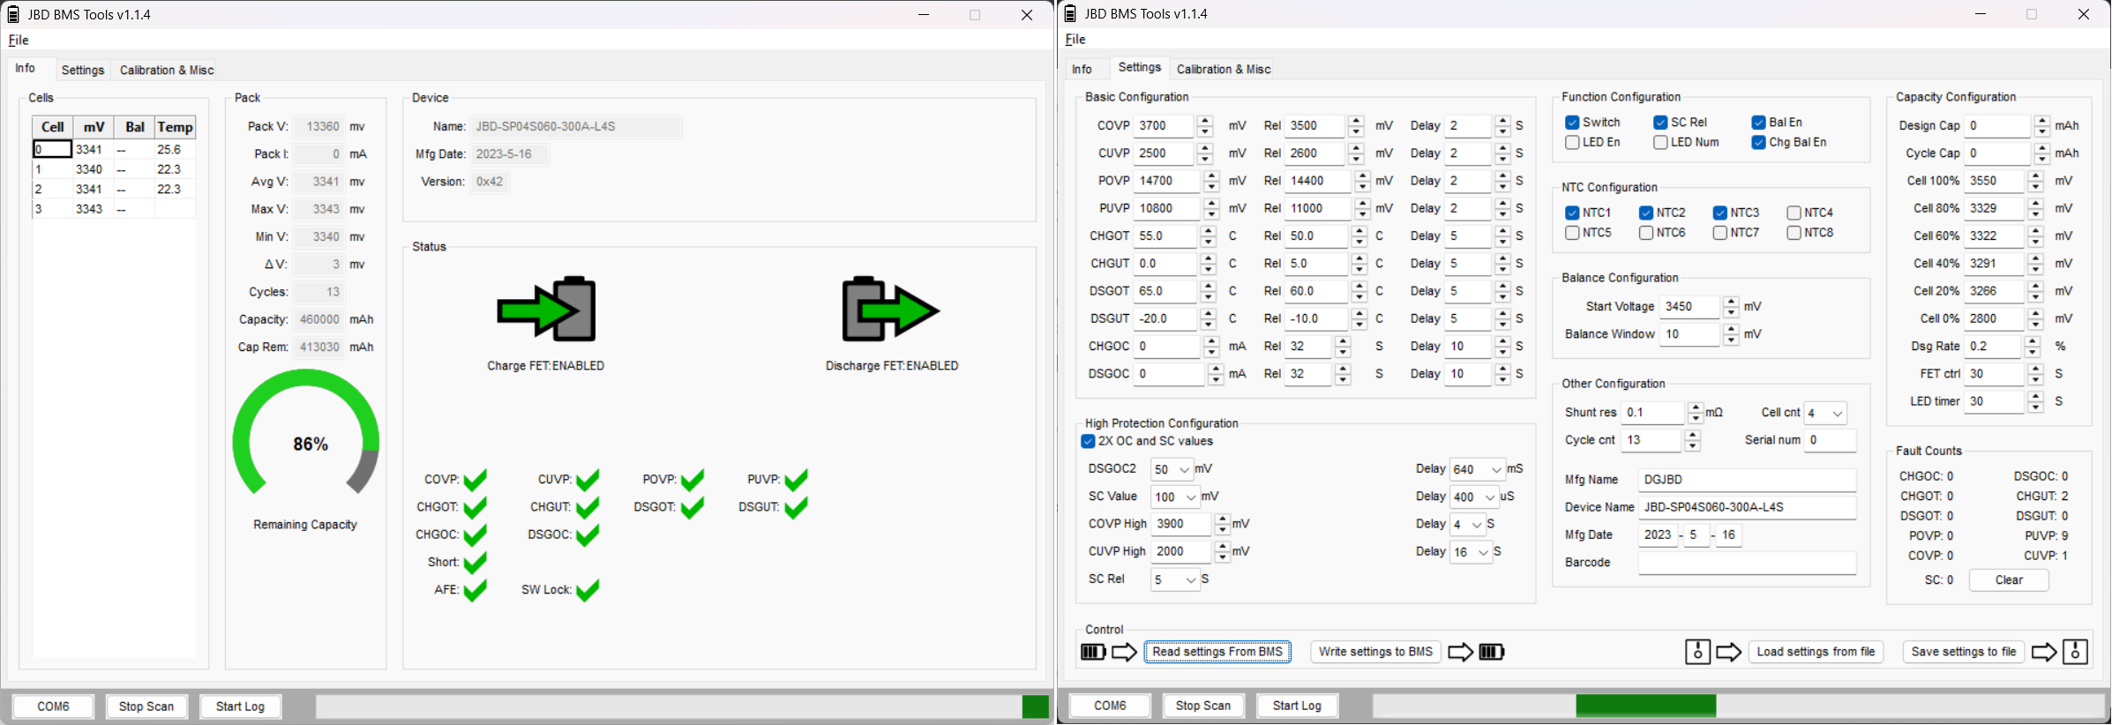Enable the LED En checkbox
This screenshot has height=725, width=2112.
pyautogui.click(x=1572, y=143)
